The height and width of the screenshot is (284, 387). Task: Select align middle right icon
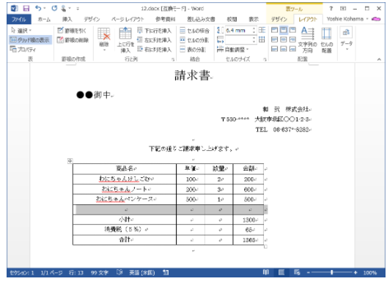[x=292, y=40]
